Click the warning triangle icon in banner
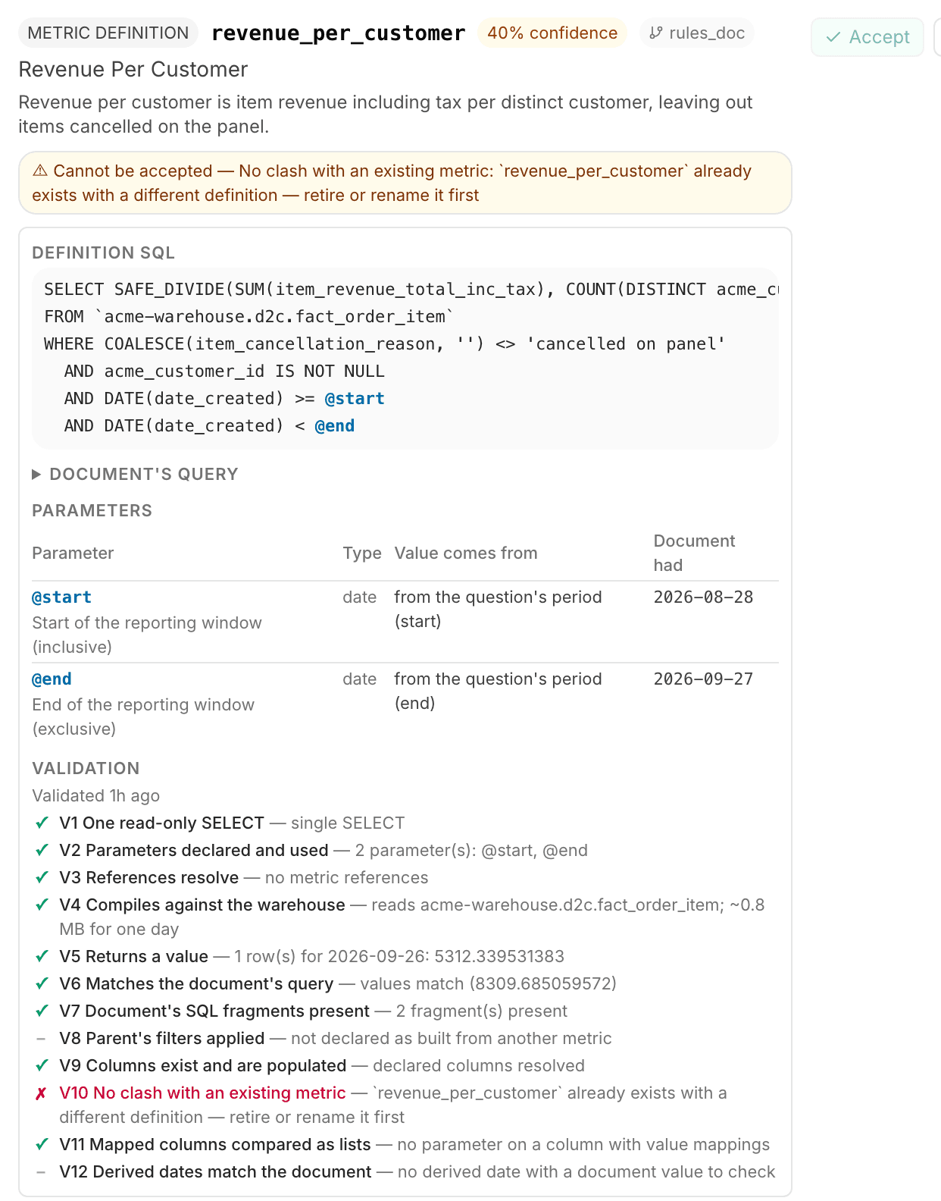Image resolution: width=941 pixels, height=1201 pixels. [40, 171]
